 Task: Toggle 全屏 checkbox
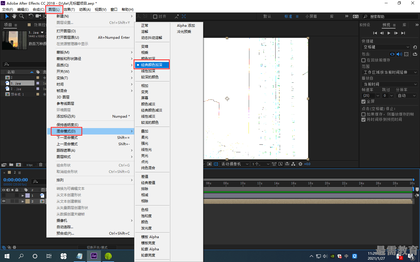pyautogui.click(x=363, y=102)
